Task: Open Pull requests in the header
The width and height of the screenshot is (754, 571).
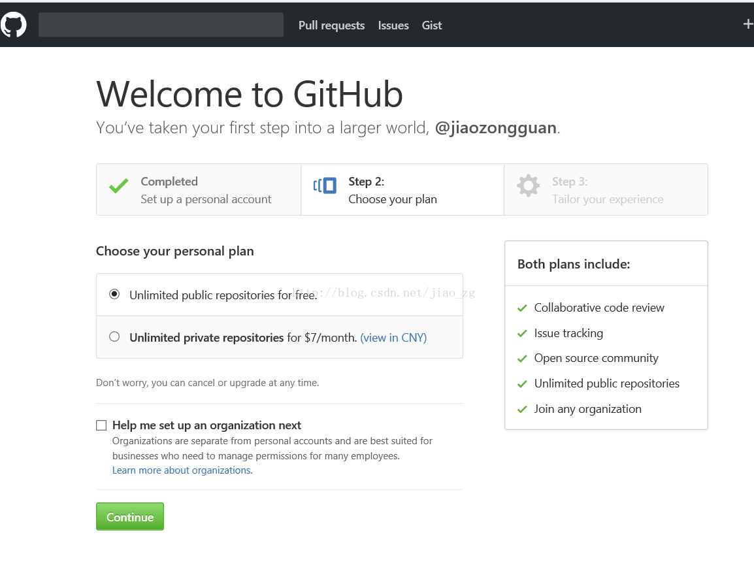Action: [x=331, y=25]
